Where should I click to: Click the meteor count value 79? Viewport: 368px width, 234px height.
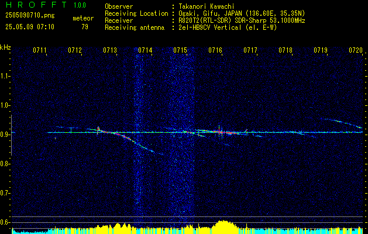click(x=85, y=27)
